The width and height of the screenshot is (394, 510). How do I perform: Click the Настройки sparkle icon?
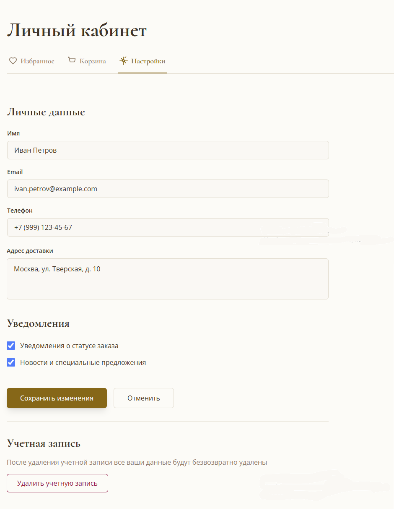[123, 61]
